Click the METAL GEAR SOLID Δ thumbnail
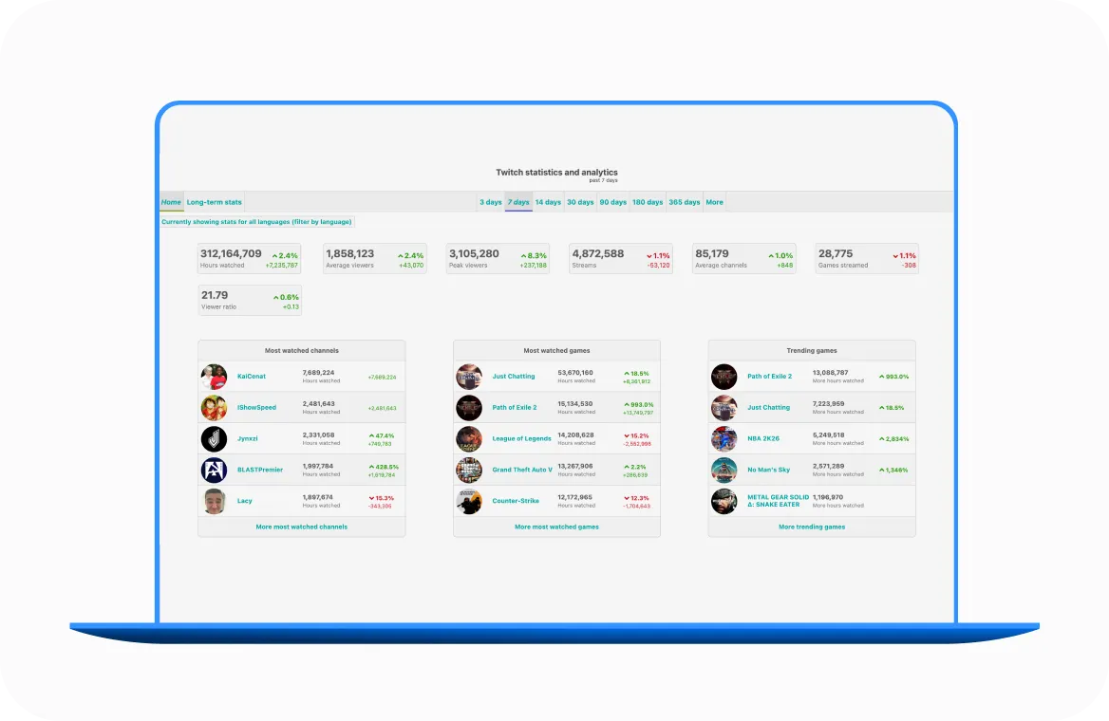Screen dimensions: 1109x721 click(x=724, y=501)
